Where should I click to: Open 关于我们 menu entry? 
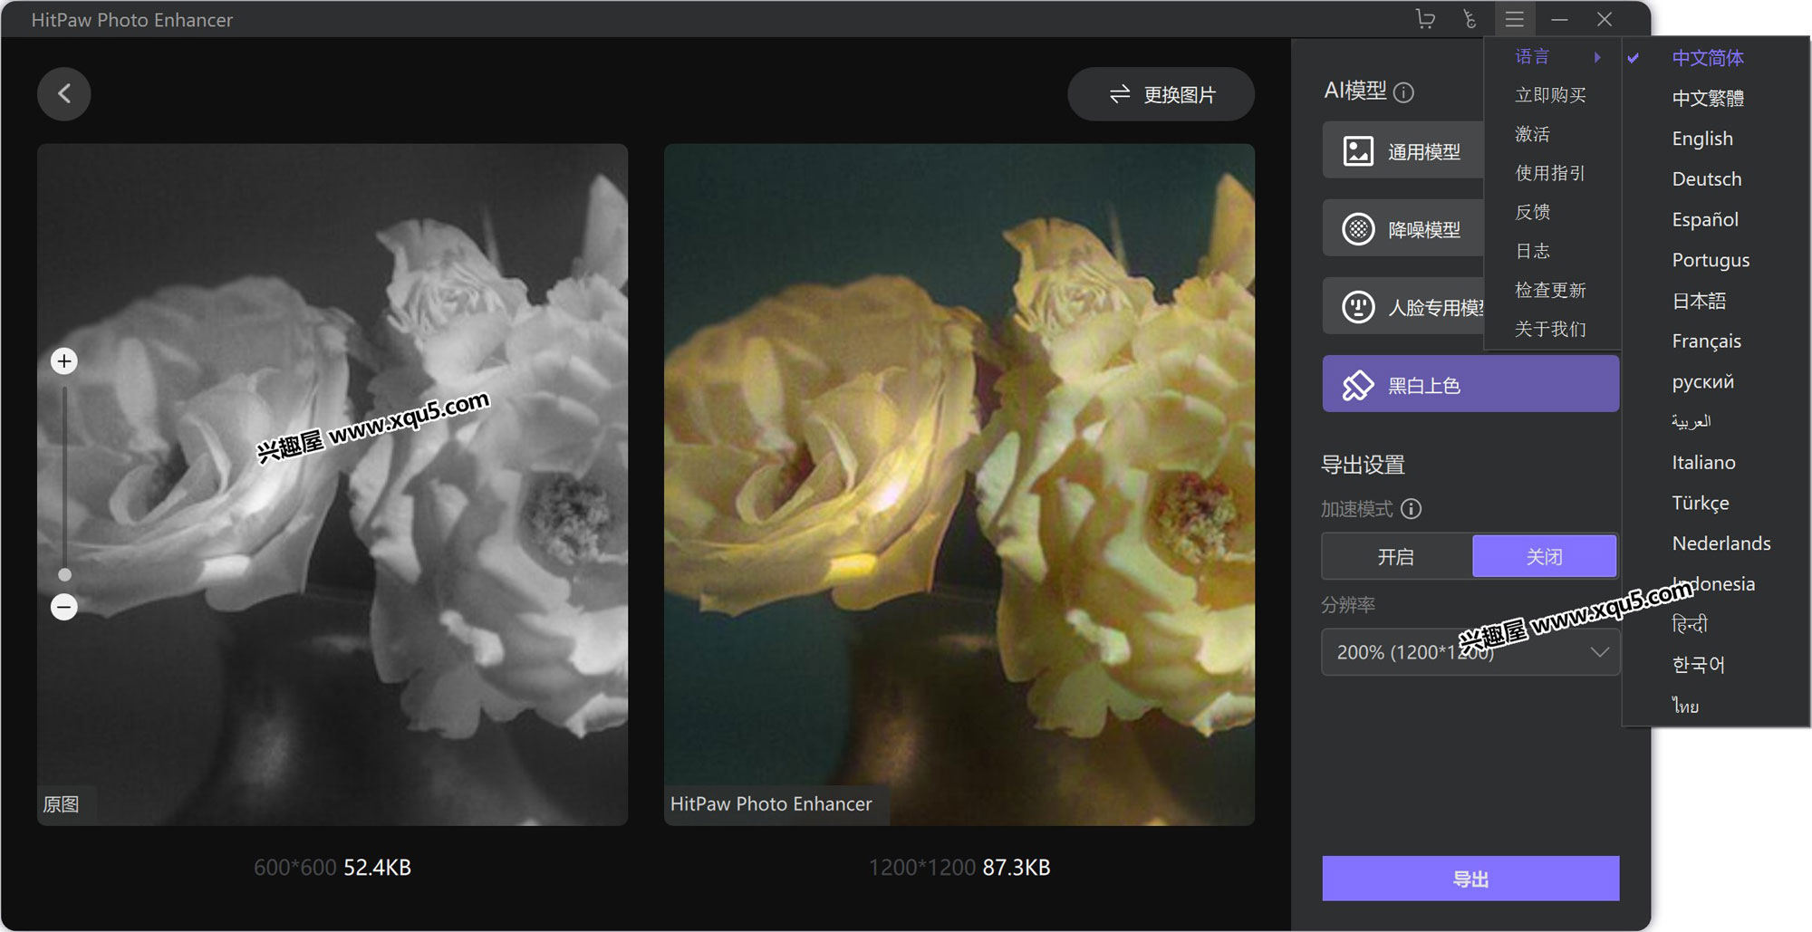1551,329
